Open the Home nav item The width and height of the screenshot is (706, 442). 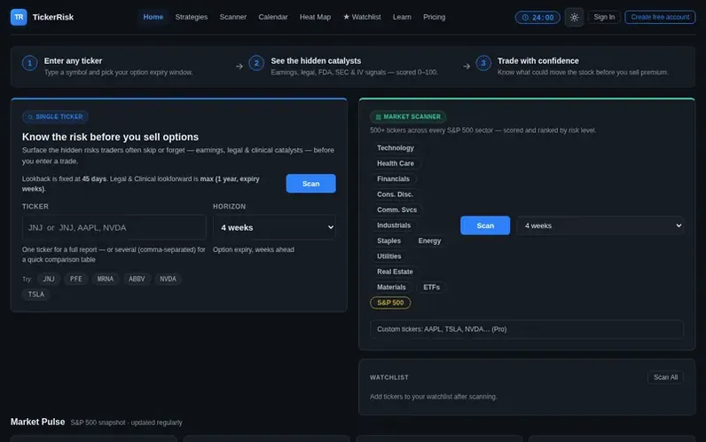pyautogui.click(x=153, y=17)
